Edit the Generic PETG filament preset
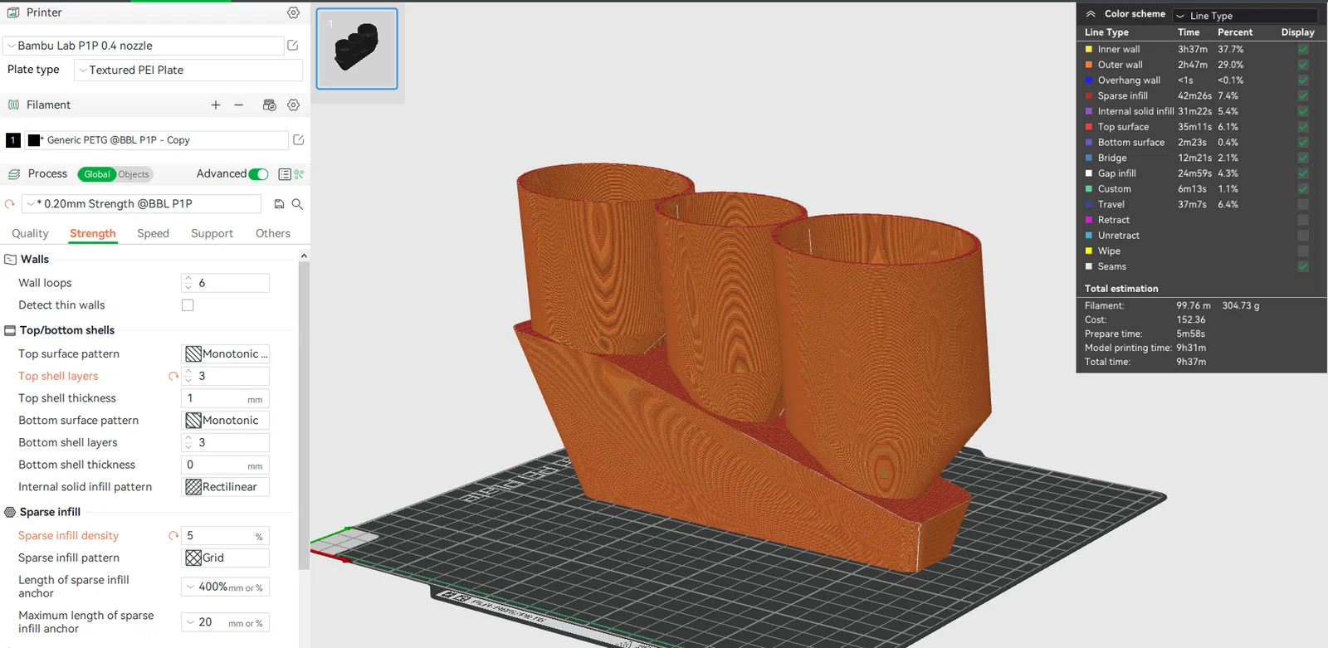1328x648 pixels. pyautogui.click(x=299, y=140)
